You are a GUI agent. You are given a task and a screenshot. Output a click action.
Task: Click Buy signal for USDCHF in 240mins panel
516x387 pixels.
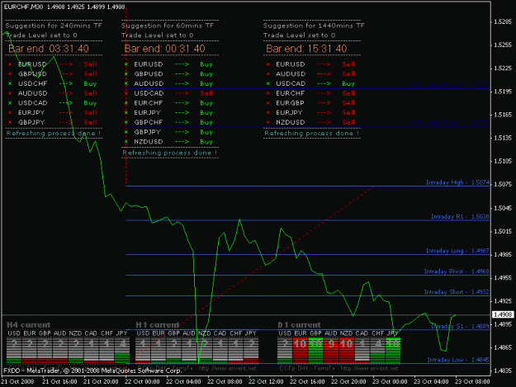click(x=90, y=83)
